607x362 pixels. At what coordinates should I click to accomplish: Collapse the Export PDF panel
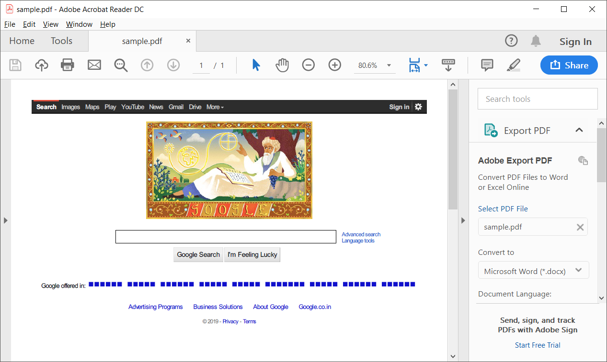[579, 130]
